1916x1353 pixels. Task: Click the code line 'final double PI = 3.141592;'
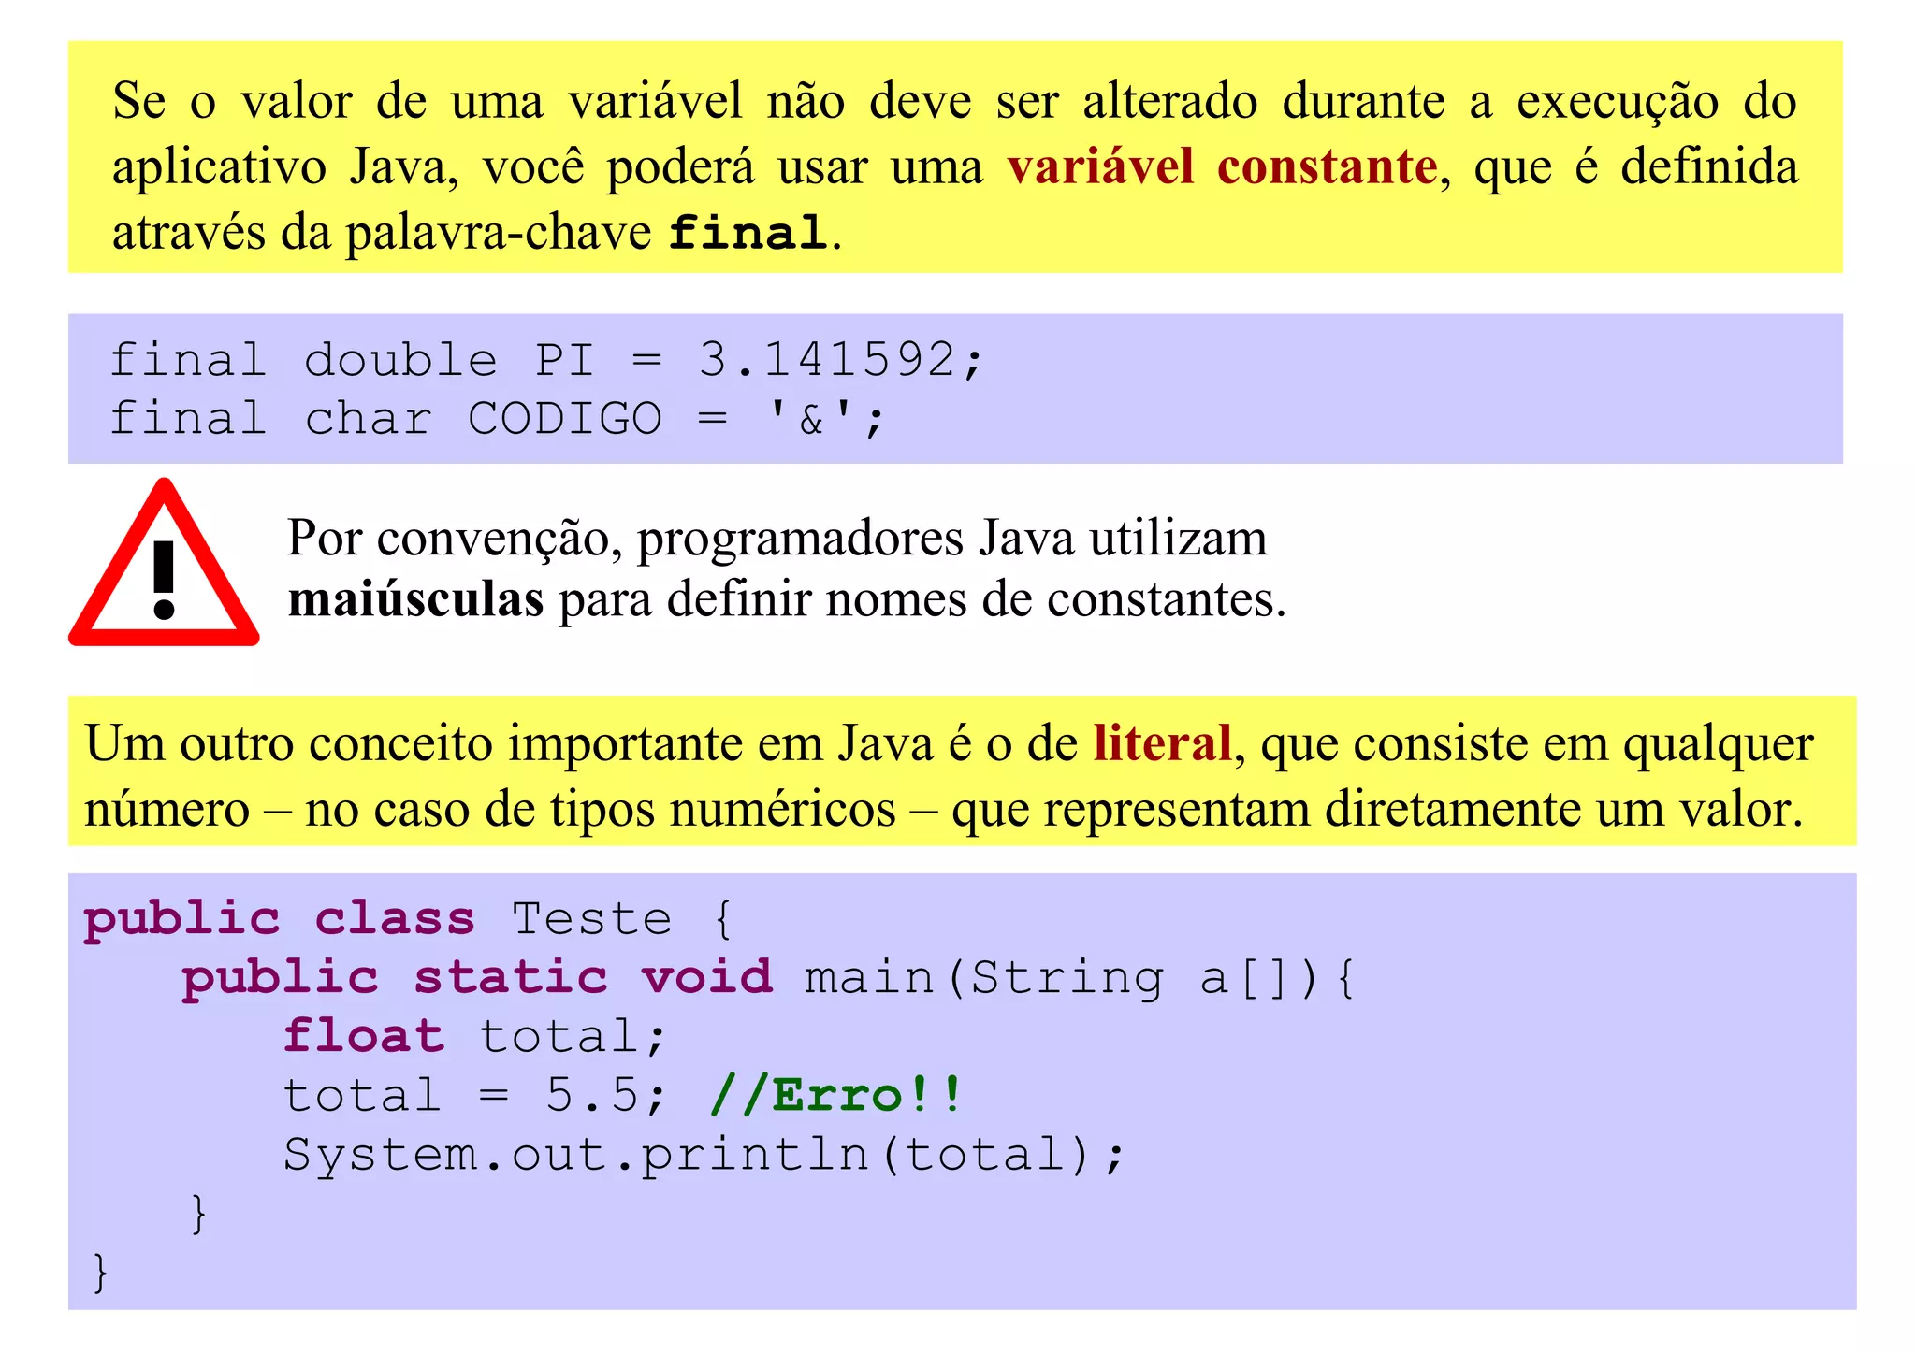point(547,360)
